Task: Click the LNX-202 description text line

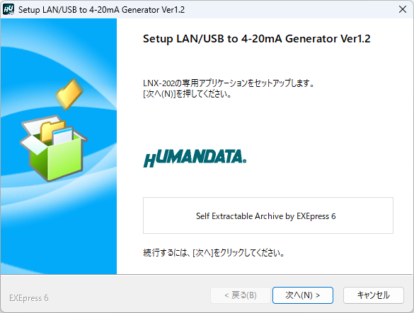Action: pyautogui.click(x=229, y=83)
